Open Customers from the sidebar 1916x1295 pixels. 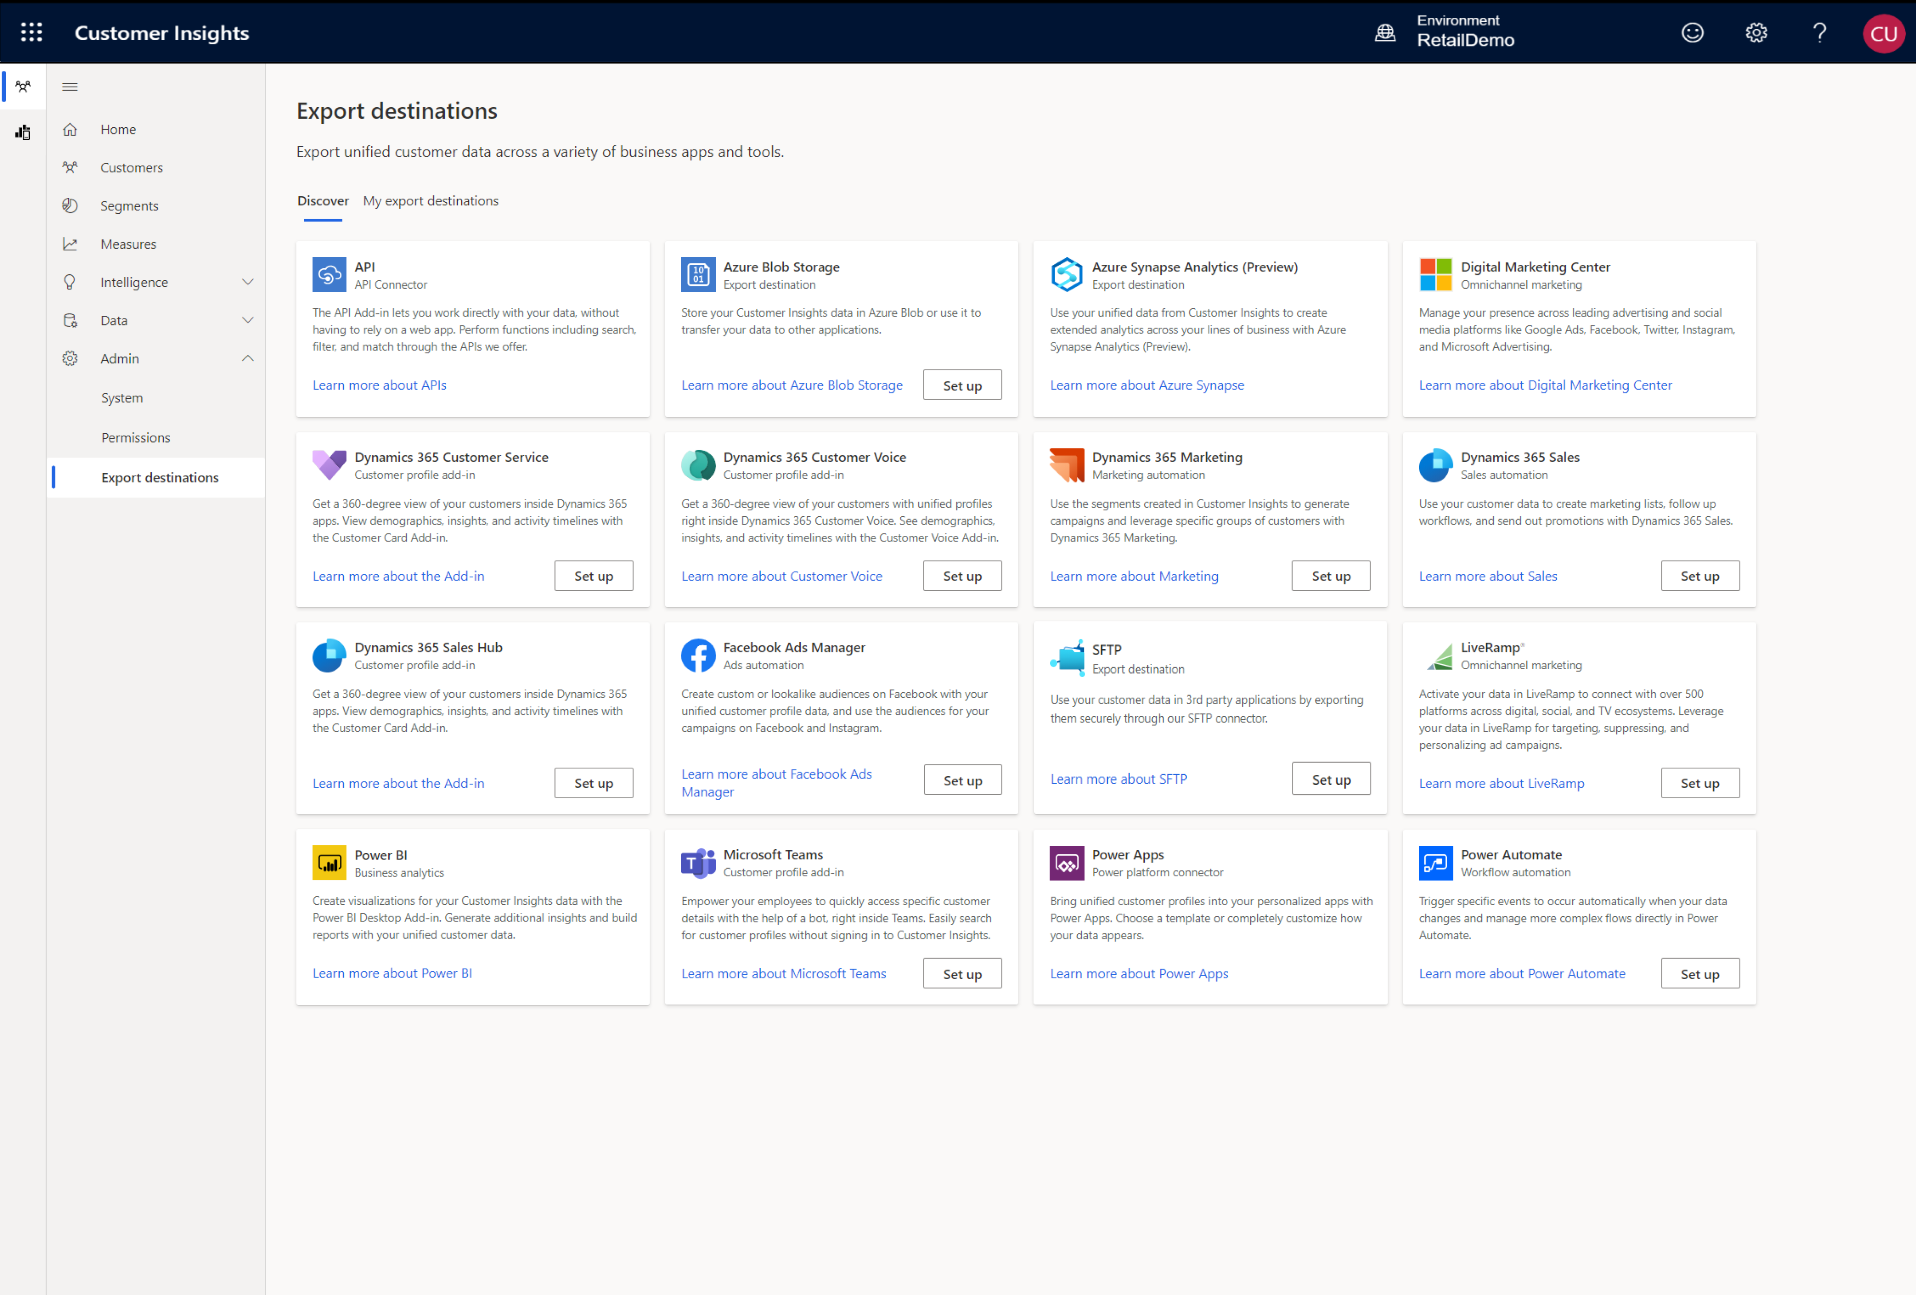click(131, 166)
